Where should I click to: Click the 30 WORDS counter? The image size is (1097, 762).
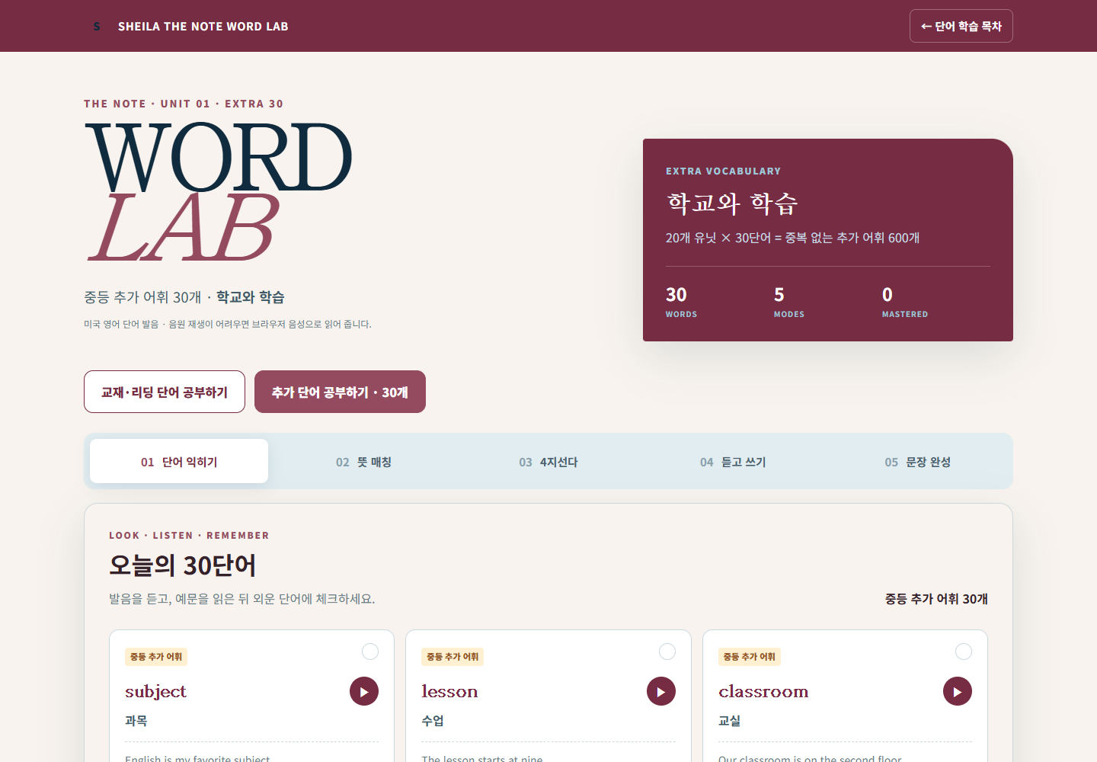(x=682, y=302)
